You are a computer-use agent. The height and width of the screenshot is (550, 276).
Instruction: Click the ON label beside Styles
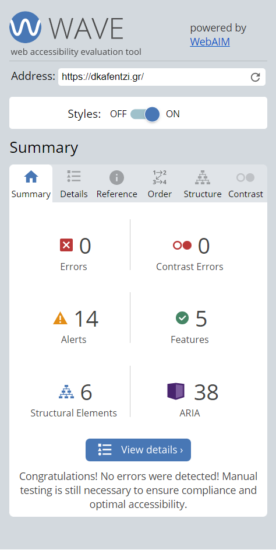[173, 114]
